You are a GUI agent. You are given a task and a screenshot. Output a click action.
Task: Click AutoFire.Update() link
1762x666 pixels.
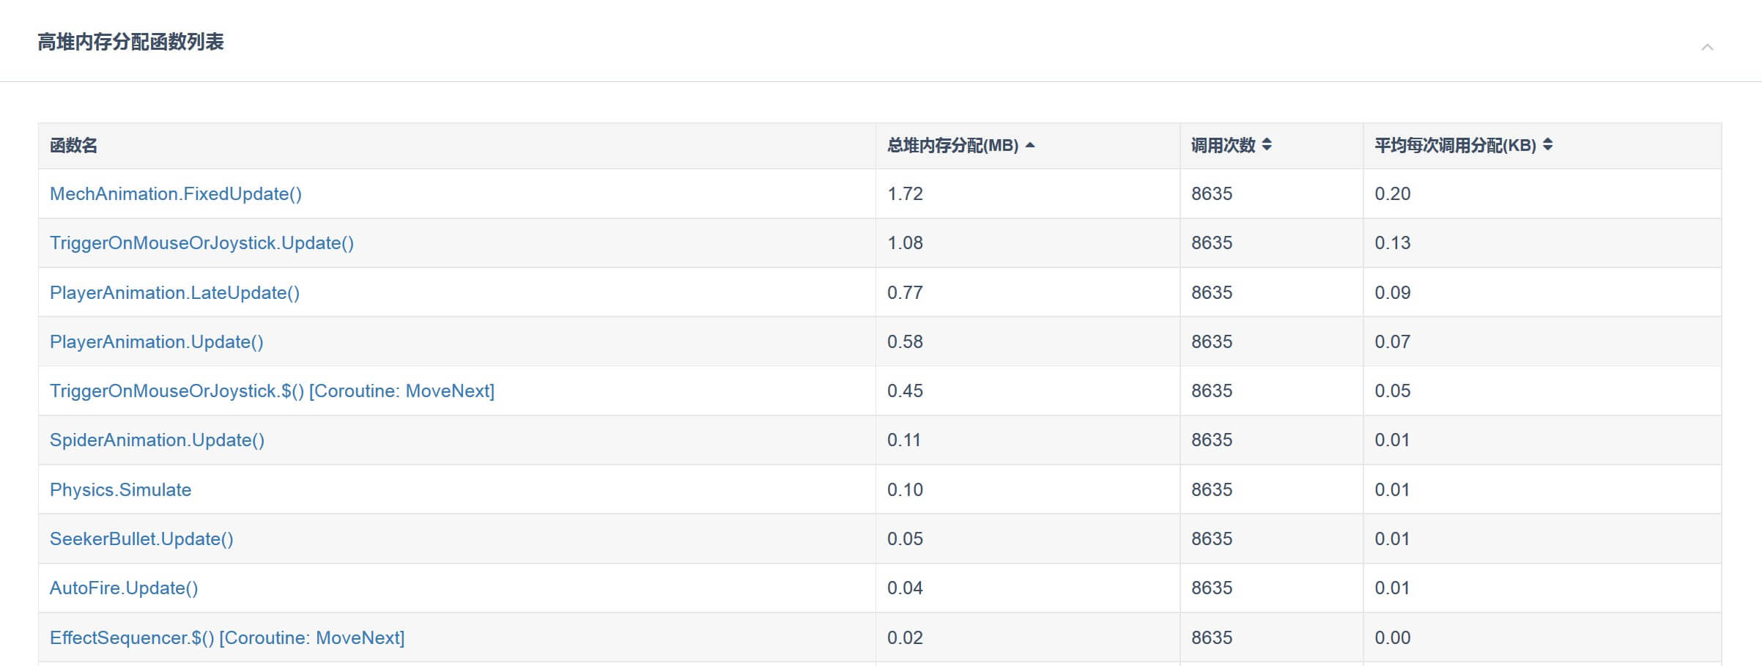point(124,588)
